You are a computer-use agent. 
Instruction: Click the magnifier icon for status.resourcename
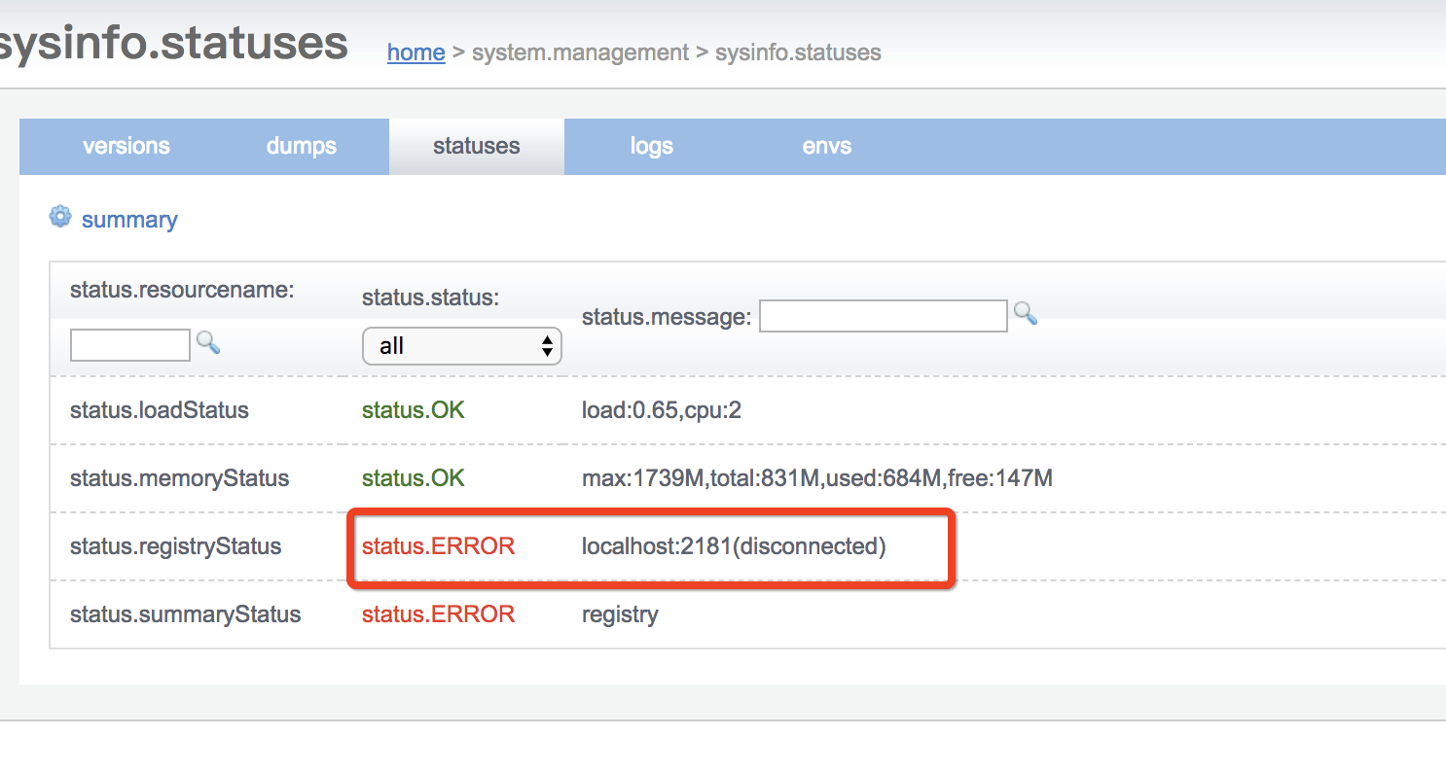coord(207,344)
